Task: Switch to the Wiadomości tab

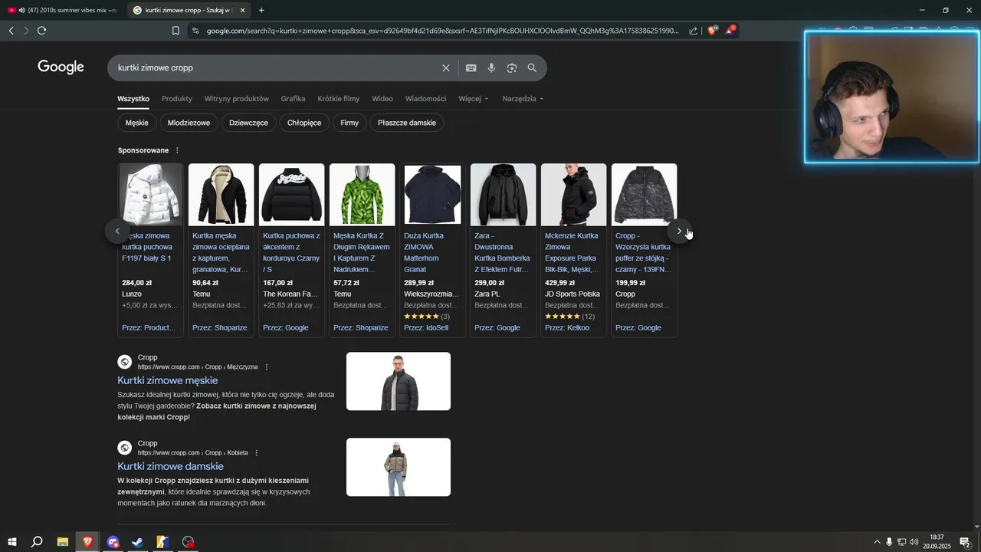Action: [425, 99]
